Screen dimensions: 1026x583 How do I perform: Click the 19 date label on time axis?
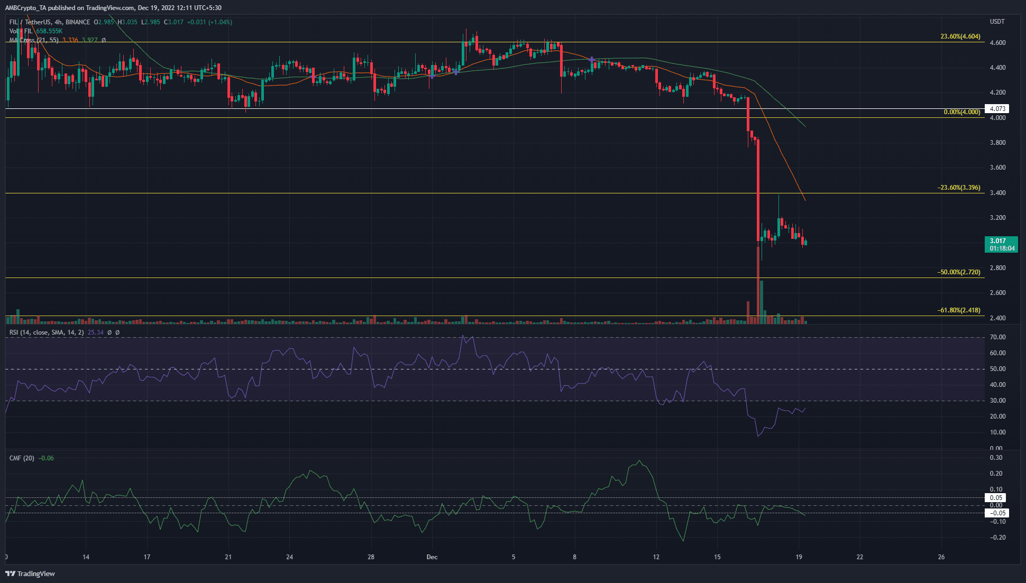(799, 557)
